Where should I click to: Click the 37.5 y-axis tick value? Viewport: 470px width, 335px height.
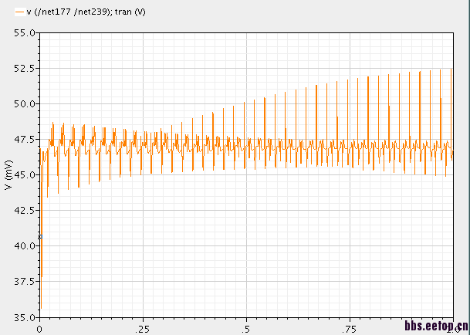24,281
